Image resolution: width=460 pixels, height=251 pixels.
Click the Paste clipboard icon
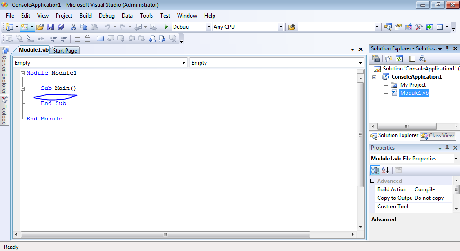94,27
